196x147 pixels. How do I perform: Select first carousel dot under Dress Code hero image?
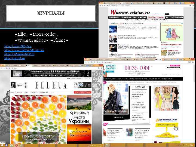115,117
